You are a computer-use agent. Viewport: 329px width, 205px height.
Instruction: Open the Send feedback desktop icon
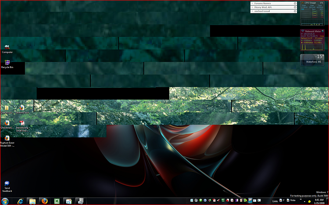tap(7, 187)
